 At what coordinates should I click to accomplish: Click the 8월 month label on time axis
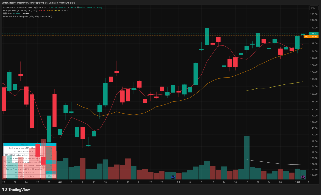[x=60, y=182]
